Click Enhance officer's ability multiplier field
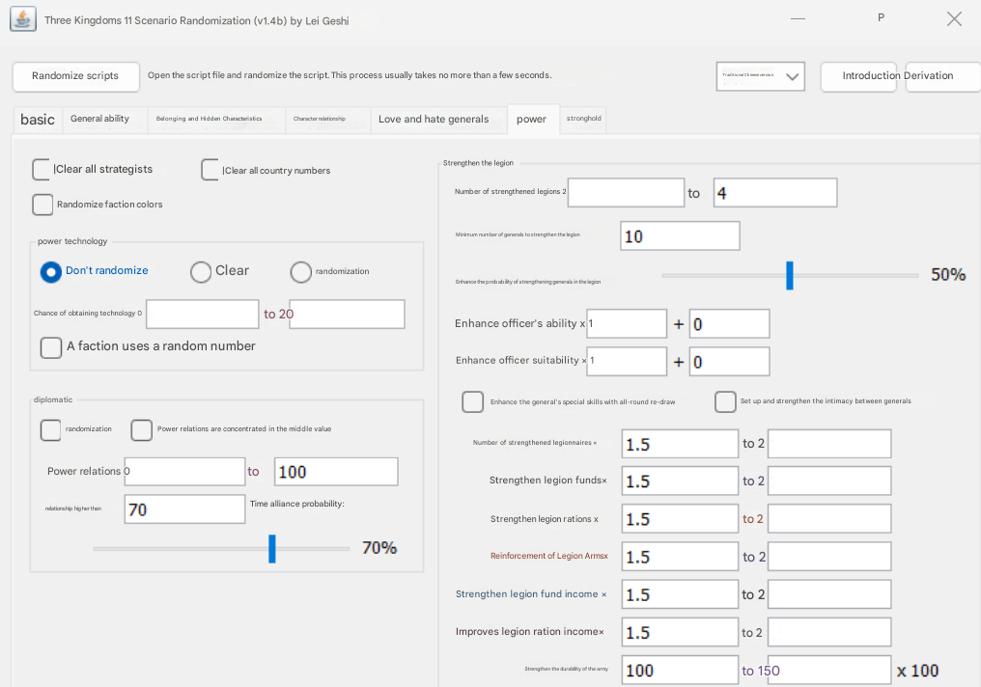981x687 pixels. pos(627,324)
